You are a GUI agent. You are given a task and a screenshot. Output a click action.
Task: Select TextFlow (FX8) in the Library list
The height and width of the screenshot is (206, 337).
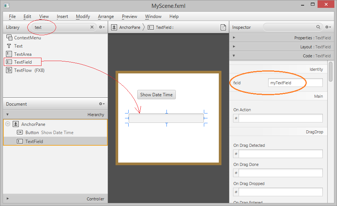click(x=29, y=70)
